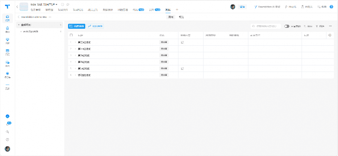The image size is (338, 156).
Task: Collapse the top tree node in left panel
Action: 19,25
